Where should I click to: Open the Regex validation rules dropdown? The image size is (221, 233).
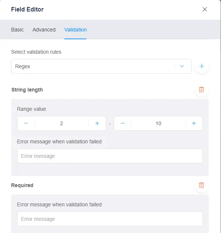pyautogui.click(x=101, y=66)
